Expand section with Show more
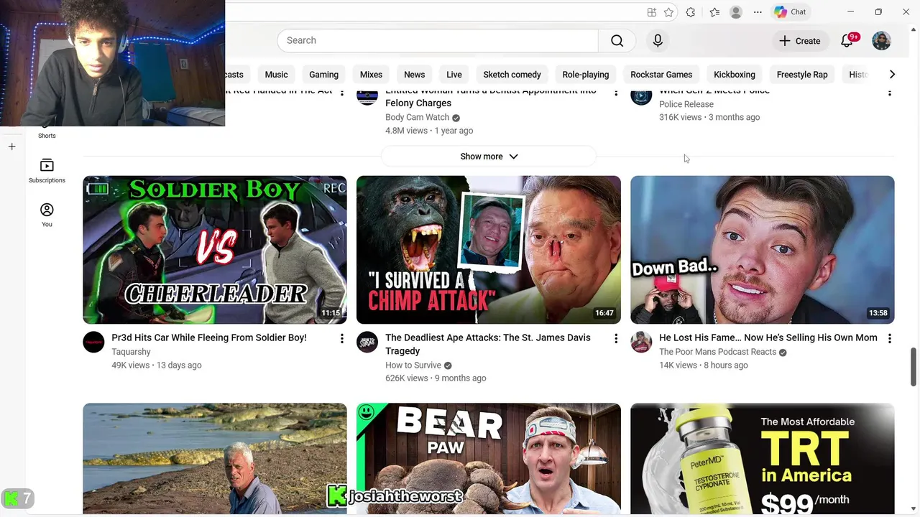Viewport: 920px width, 517px height. coord(489,157)
